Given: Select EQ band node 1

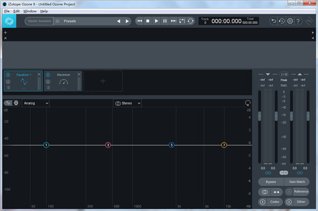Looking at the screenshot, I should pyautogui.click(x=46, y=145).
